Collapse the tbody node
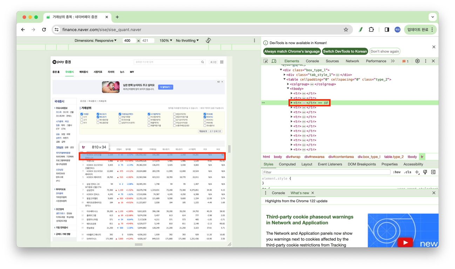The width and height of the screenshot is (455, 269). [x=288, y=89]
